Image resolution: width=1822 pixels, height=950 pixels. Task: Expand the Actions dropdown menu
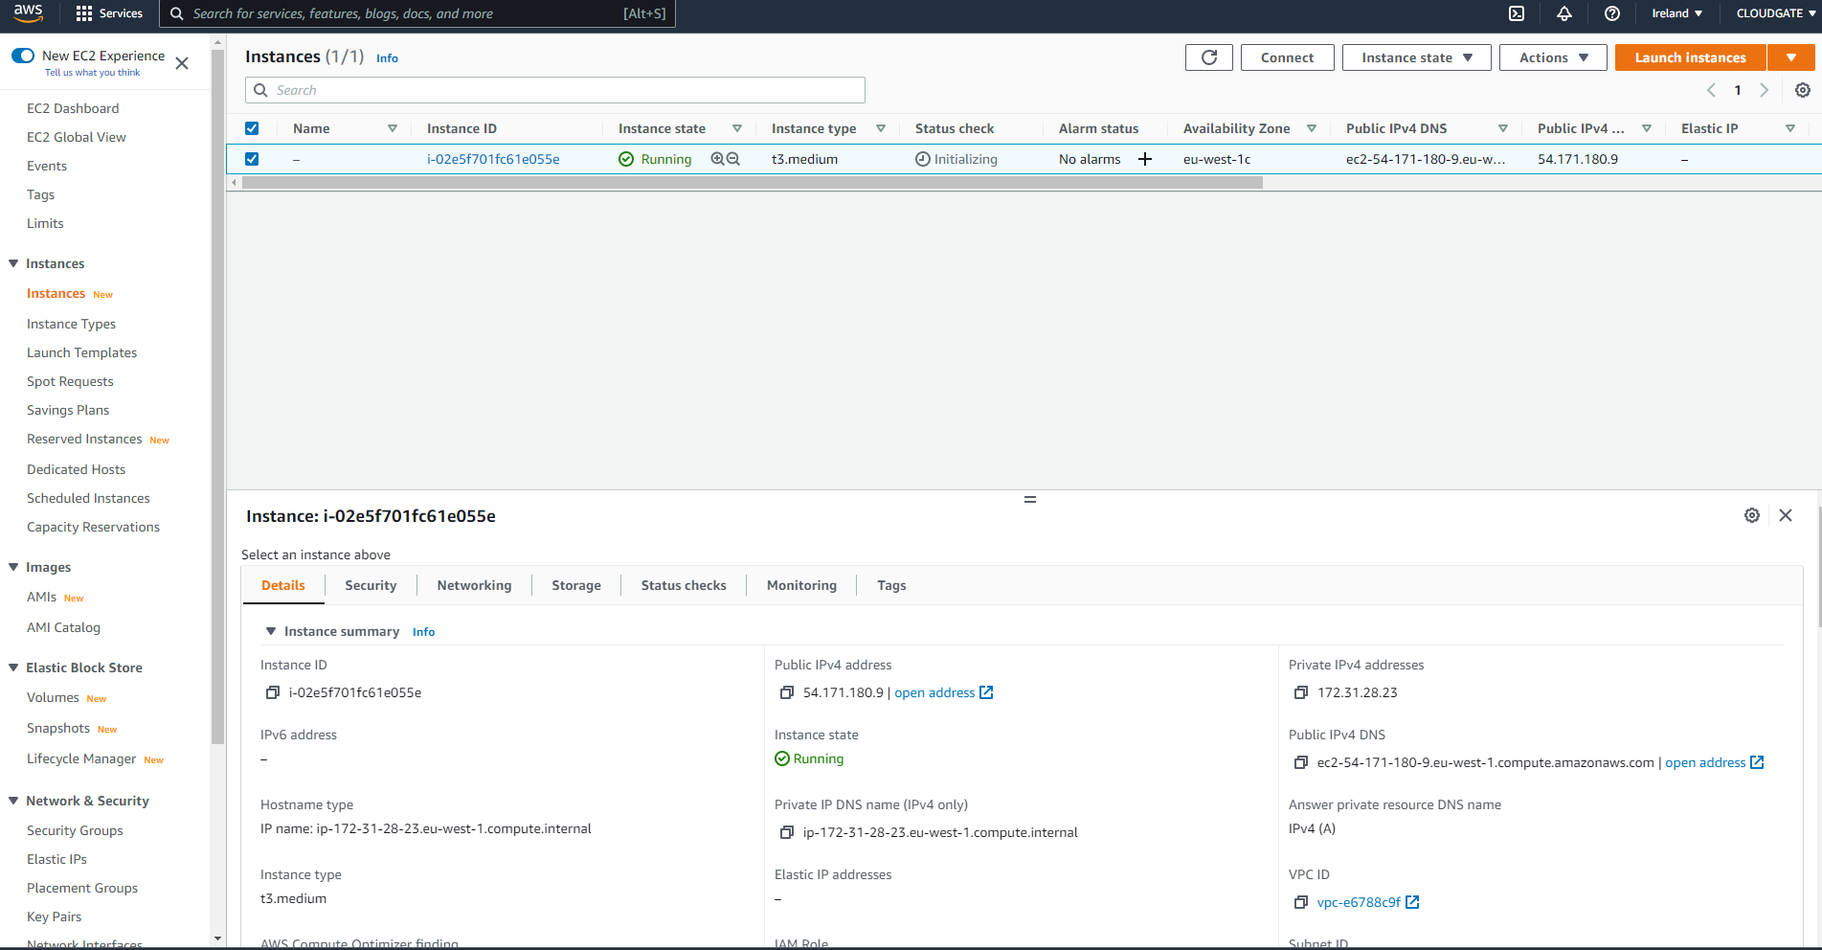(1553, 57)
